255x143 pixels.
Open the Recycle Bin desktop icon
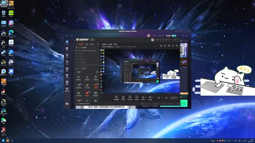[4, 14]
